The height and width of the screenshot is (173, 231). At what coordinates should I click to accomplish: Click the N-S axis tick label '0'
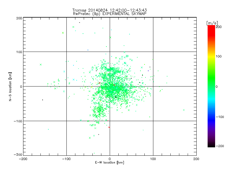tap(21, 87)
